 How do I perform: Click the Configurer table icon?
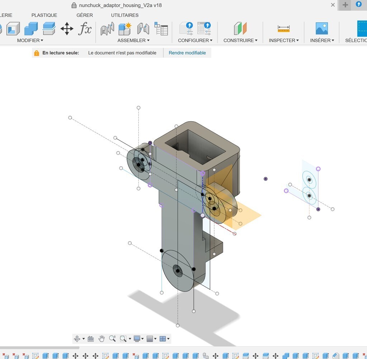coord(204,29)
